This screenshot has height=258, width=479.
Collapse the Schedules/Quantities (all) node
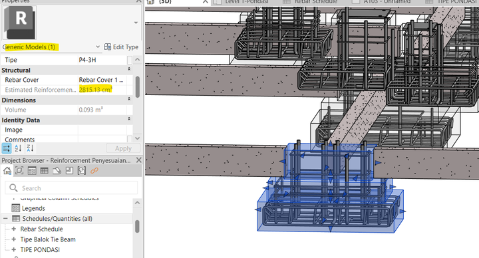tap(5, 219)
